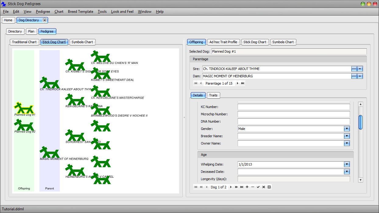Open the Gender dropdown
The height and width of the screenshot is (213, 379).
347,129
